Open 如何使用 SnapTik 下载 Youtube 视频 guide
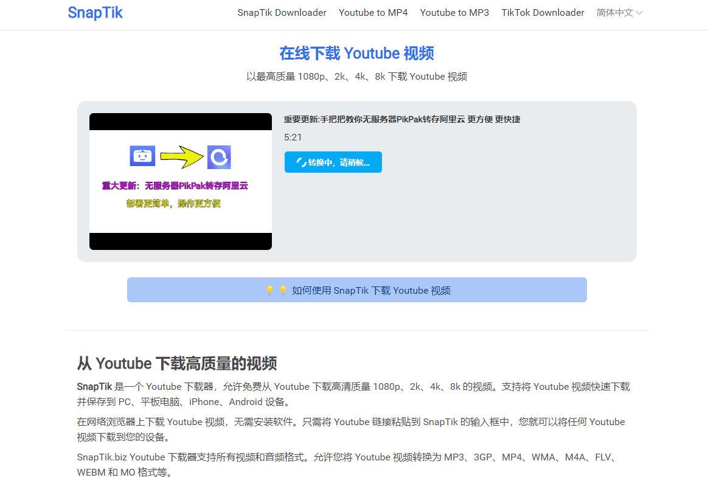Image resolution: width=708 pixels, height=492 pixels. coord(370,291)
